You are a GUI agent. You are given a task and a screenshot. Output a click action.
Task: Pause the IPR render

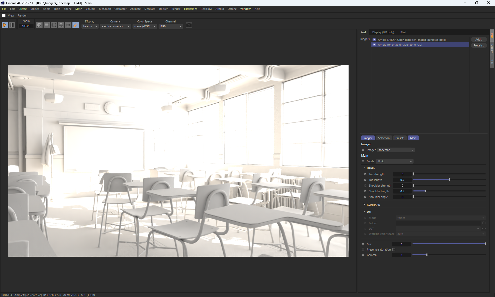pos(12,25)
